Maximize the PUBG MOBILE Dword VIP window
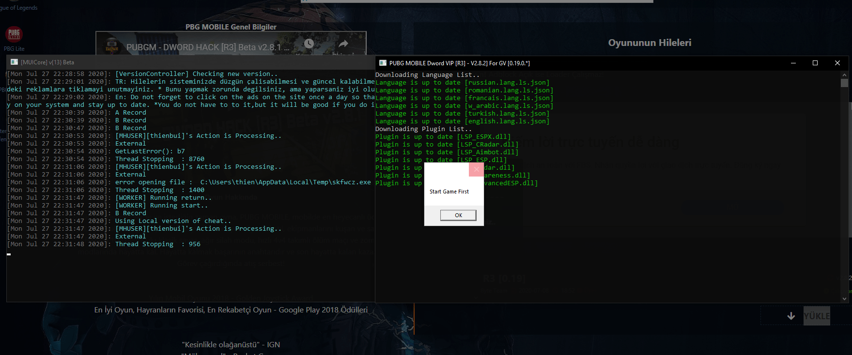852x355 pixels. pos(815,63)
